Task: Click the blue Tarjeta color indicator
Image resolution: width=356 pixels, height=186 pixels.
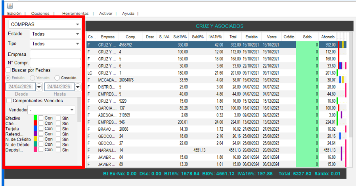Action: pyautogui.click(x=35, y=128)
